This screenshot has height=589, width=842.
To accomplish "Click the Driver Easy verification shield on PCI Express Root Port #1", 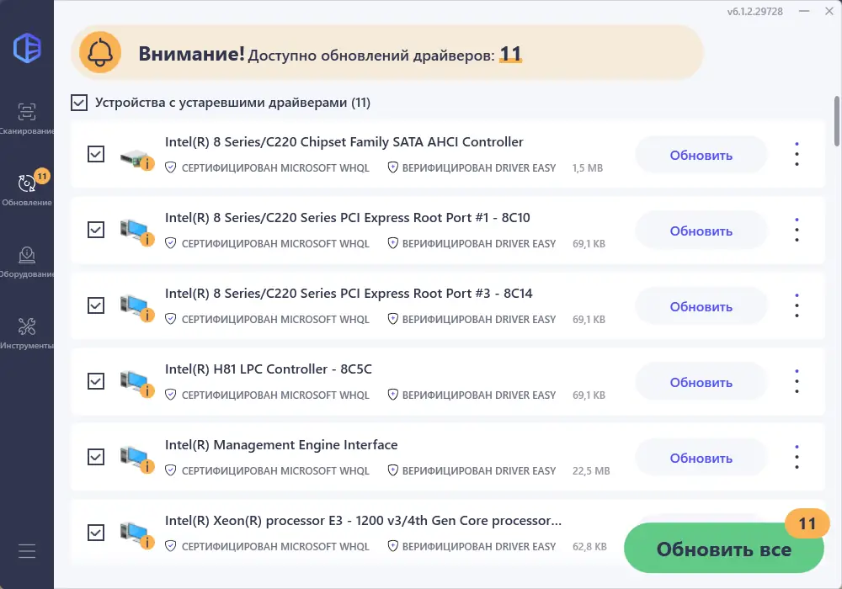I will pyautogui.click(x=392, y=243).
